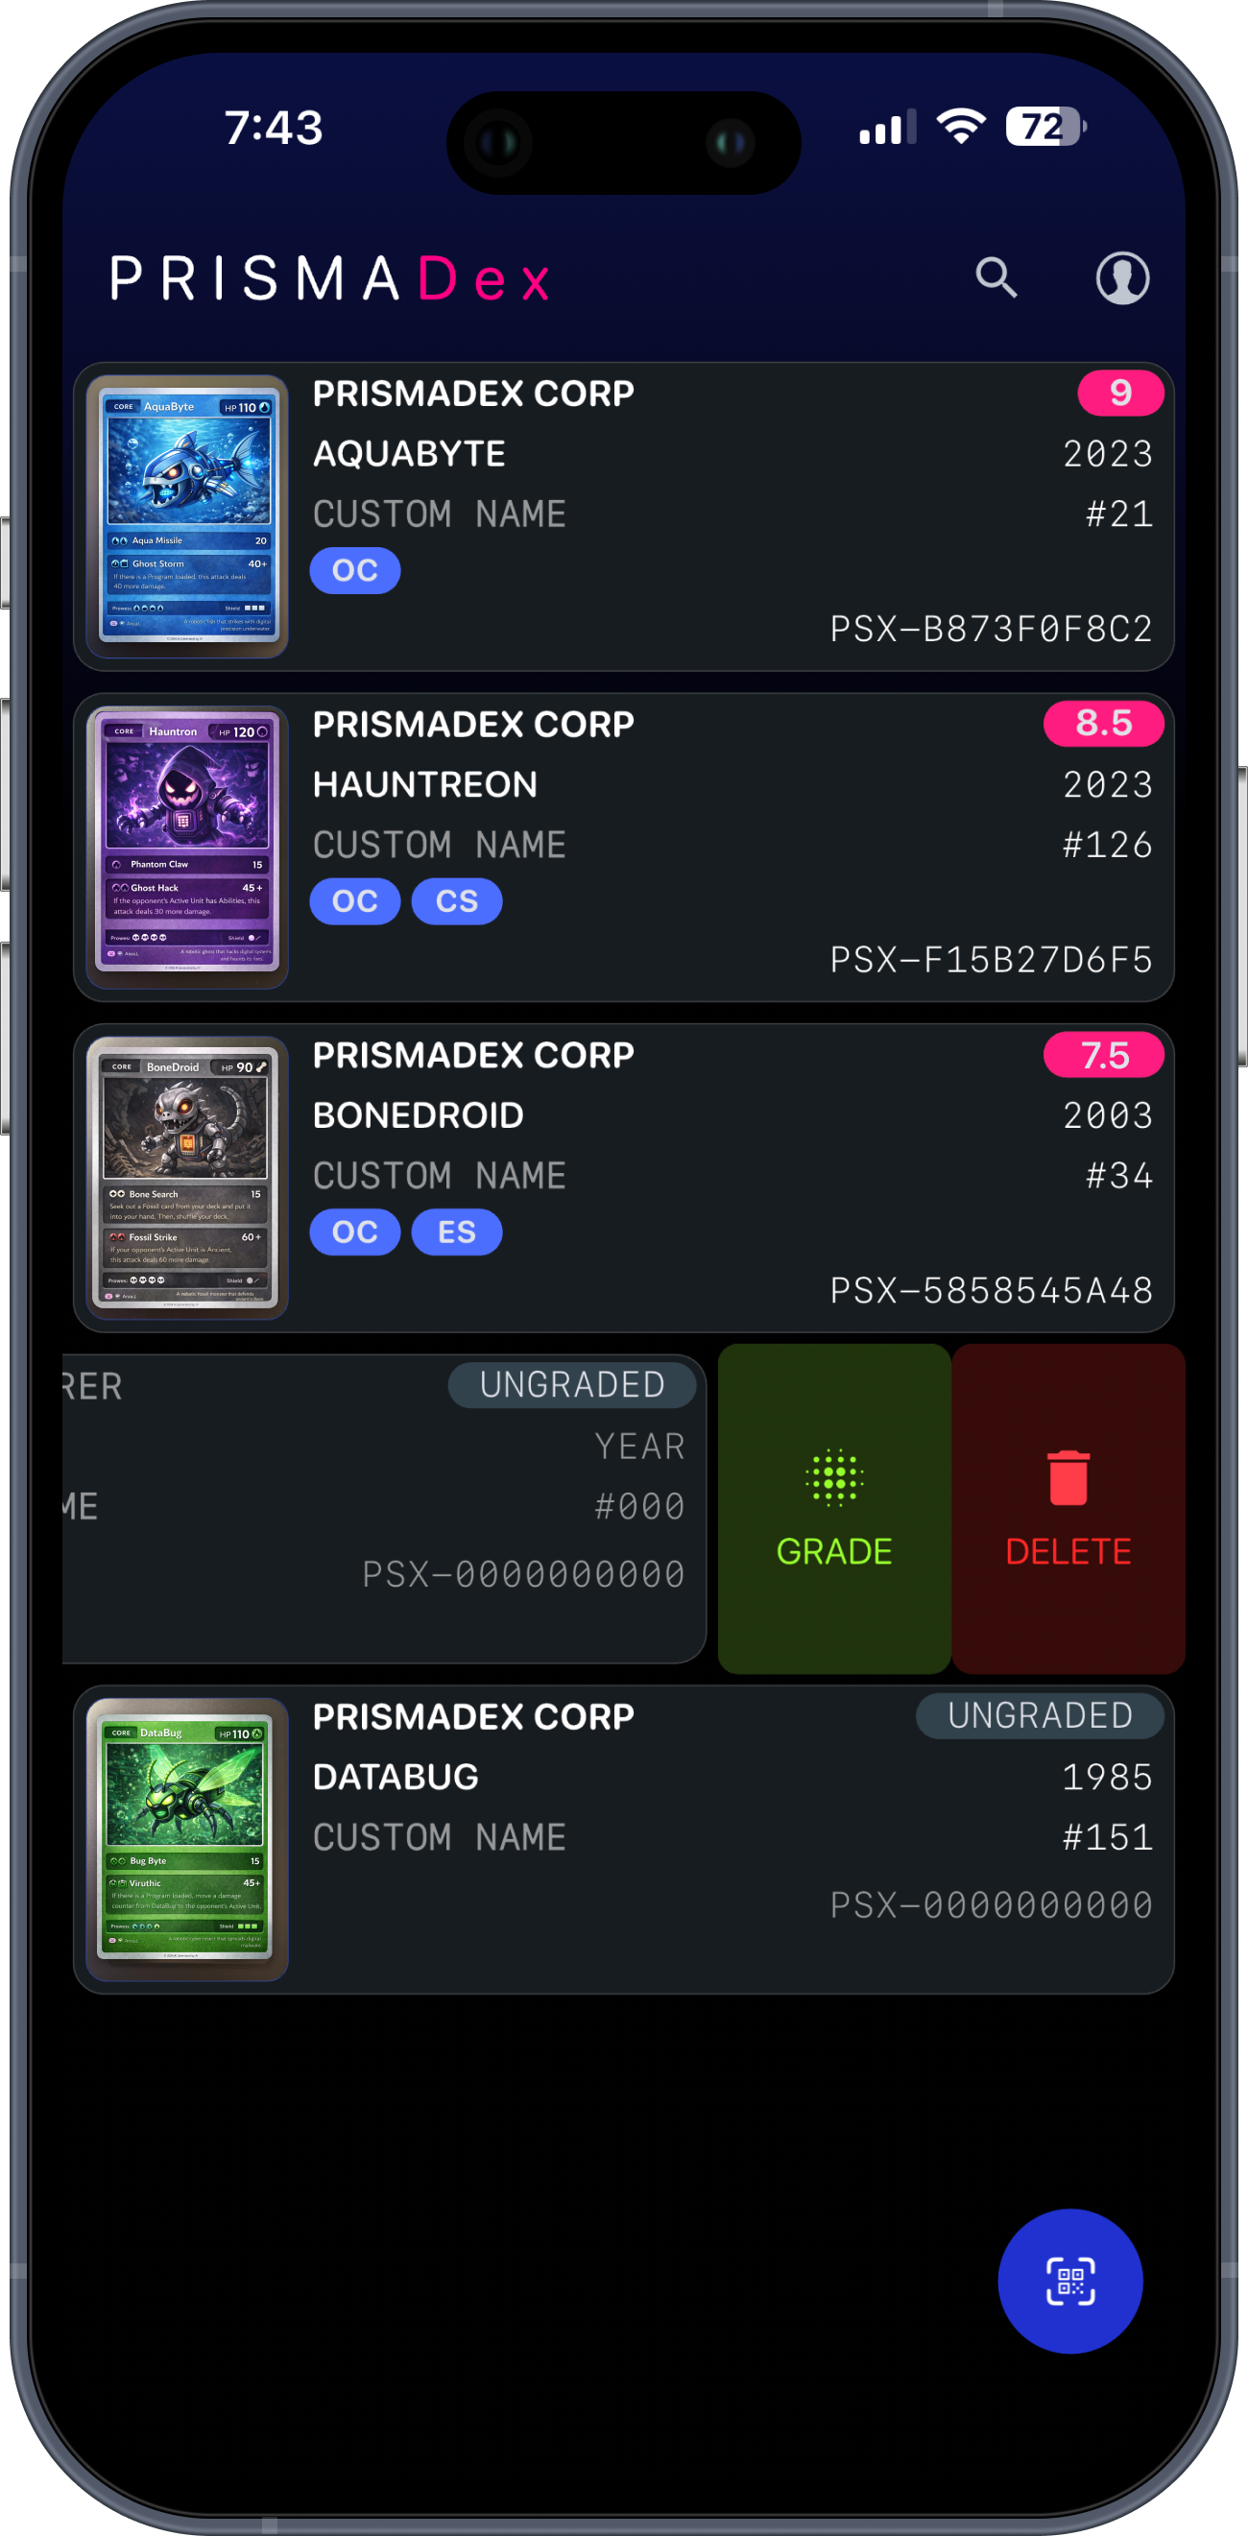Tap the ES tag on Bonedroid
This screenshot has width=1248, height=2536.
tap(457, 1232)
